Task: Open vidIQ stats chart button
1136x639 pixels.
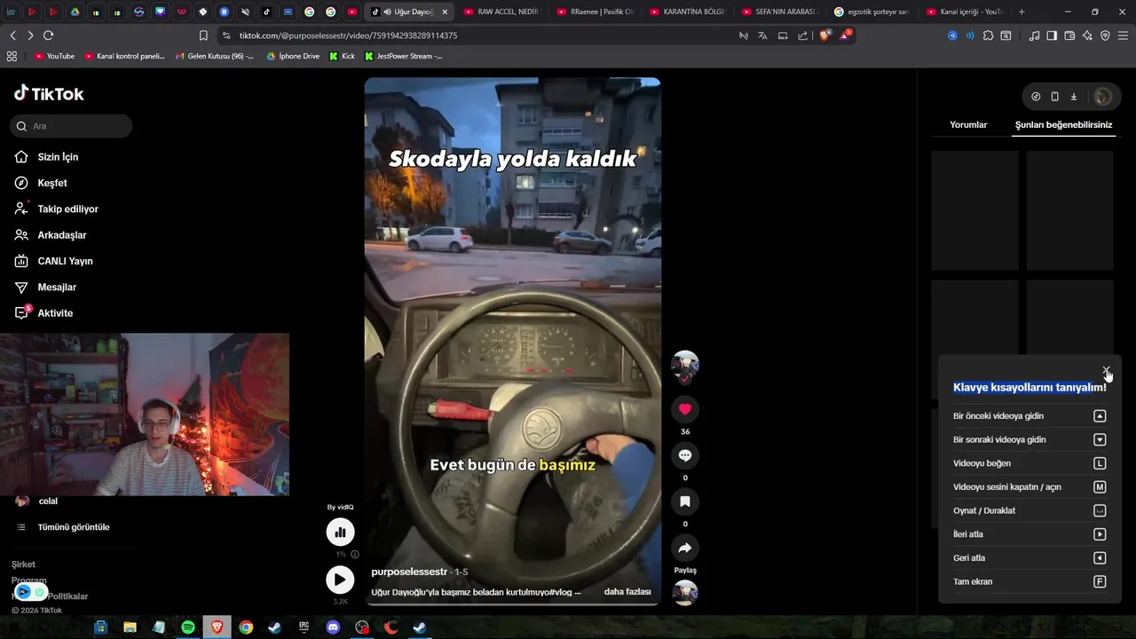Action: click(340, 532)
